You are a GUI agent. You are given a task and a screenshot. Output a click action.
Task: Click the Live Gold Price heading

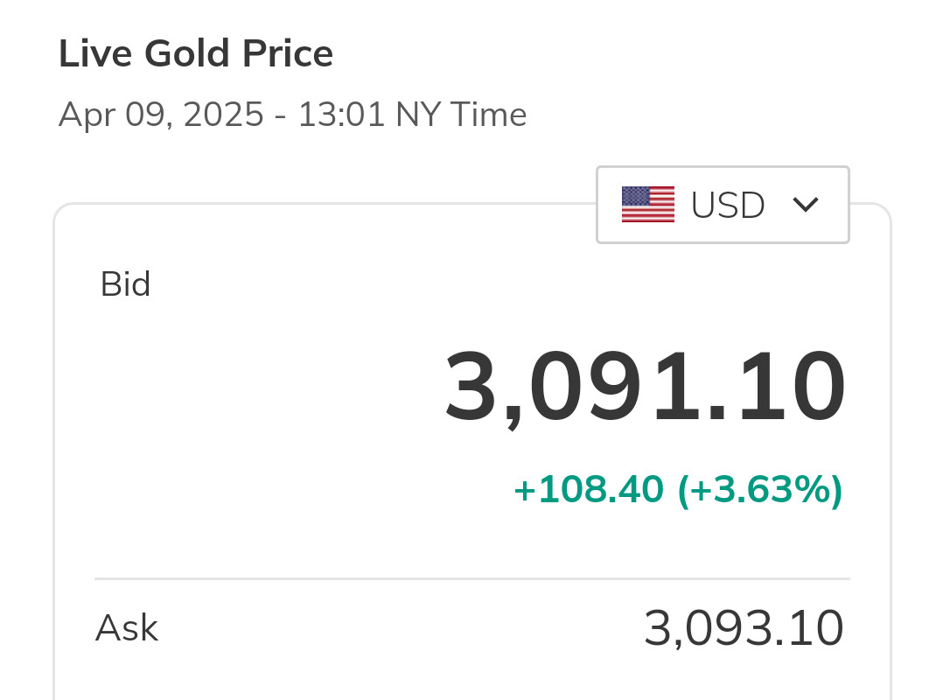click(196, 54)
